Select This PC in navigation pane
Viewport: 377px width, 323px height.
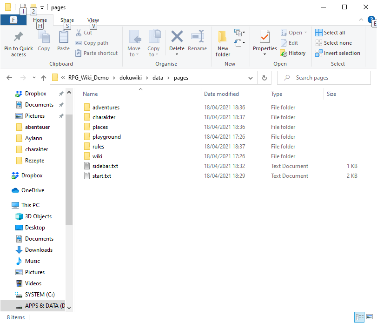pos(30,205)
